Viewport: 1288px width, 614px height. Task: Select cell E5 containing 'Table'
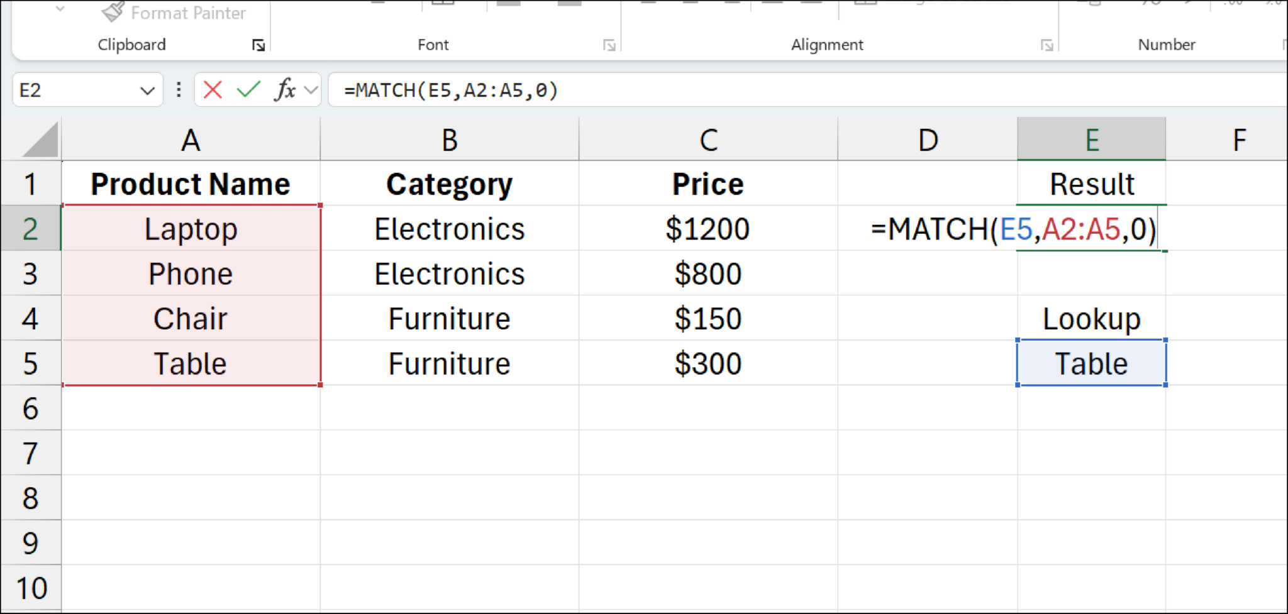pyautogui.click(x=1091, y=363)
